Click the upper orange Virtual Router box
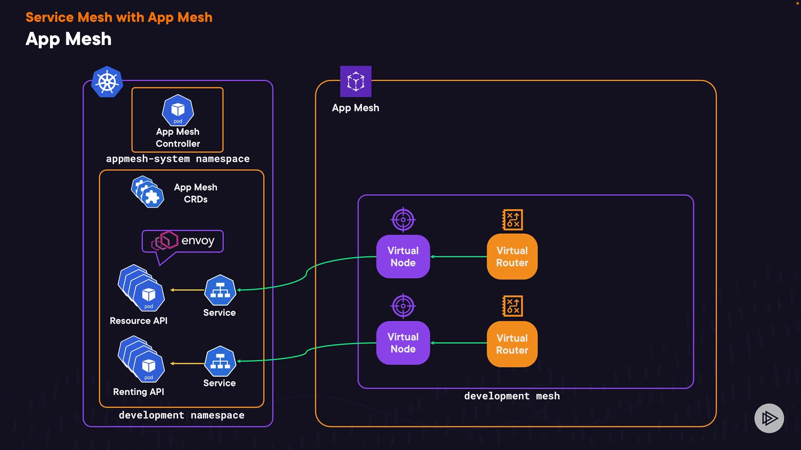The image size is (801, 450). click(x=512, y=257)
